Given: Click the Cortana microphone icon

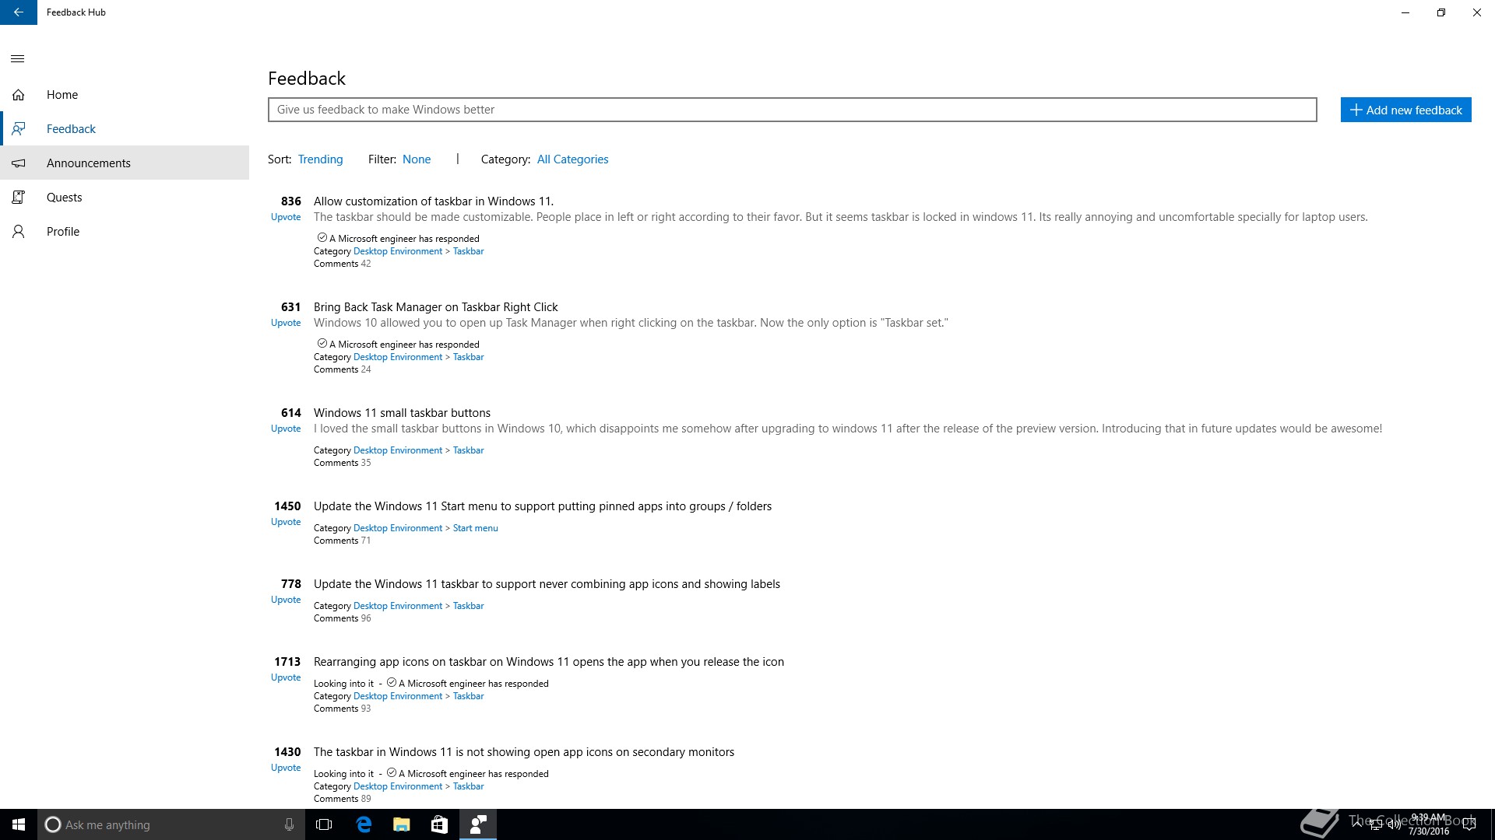Looking at the screenshot, I should click(x=289, y=824).
